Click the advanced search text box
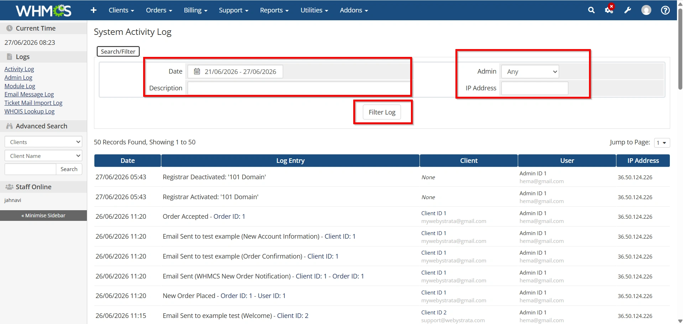Image resolution: width=683 pixels, height=324 pixels. (30, 169)
